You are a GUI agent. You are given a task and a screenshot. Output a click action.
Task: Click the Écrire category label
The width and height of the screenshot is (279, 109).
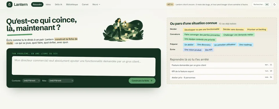point(173,49)
